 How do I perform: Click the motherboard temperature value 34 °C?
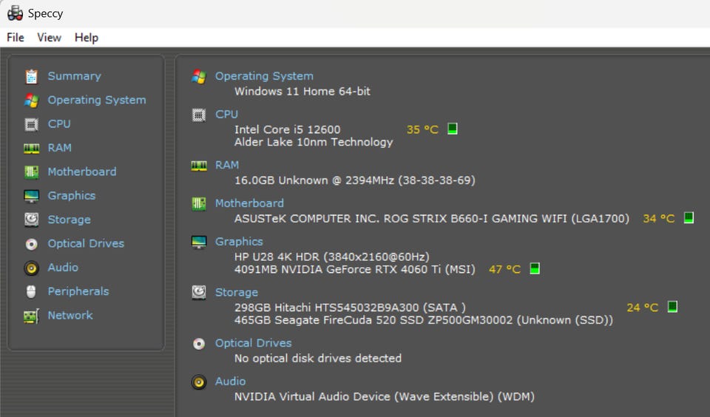(x=659, y=219)
